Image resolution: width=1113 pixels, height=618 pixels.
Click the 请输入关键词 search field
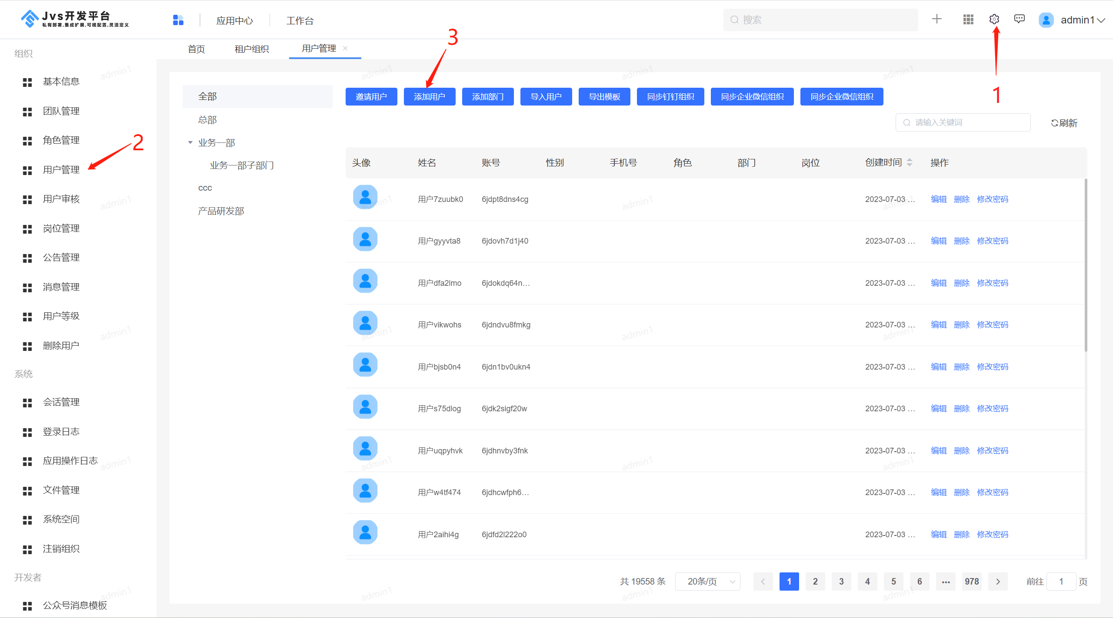pyautogui.click(x=963, y=122)
